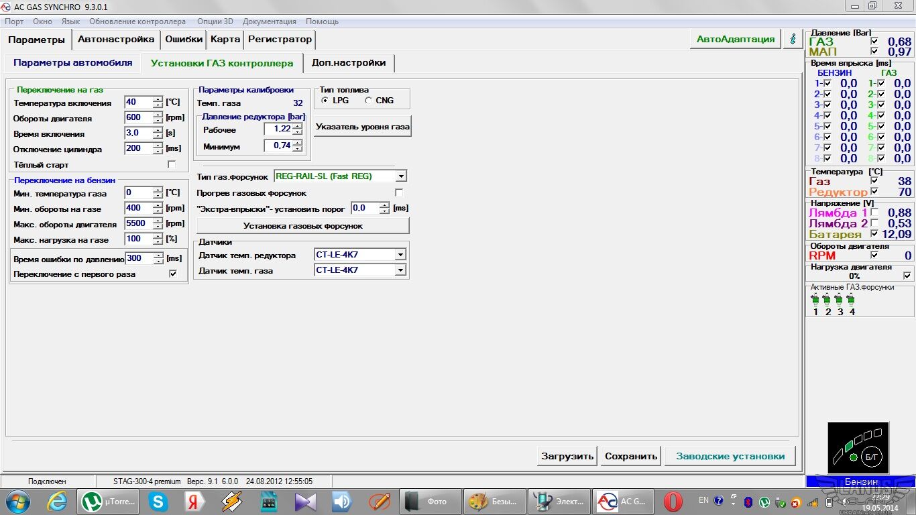This screenshot has width=916, height=515.
Task: Expand the Датчик темп. газа dropdown
Action: (400, 270)
